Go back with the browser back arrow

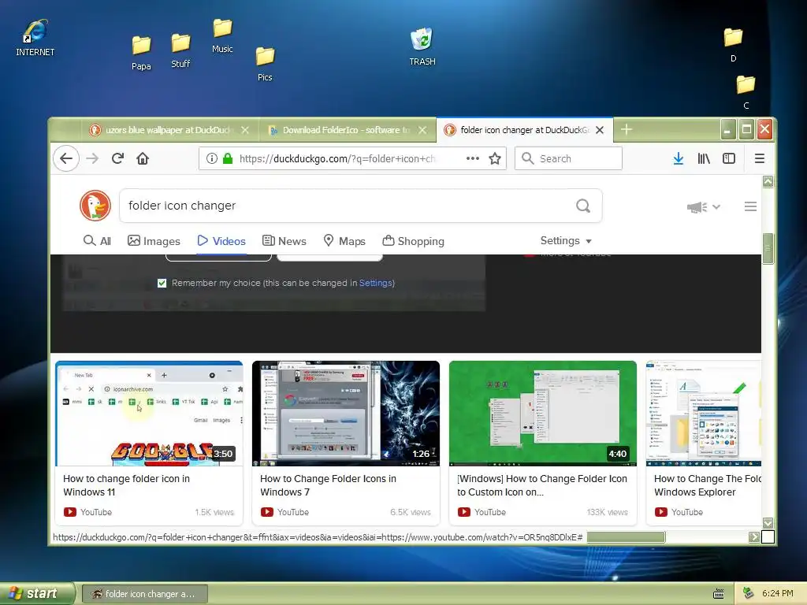tap(66, 158)
